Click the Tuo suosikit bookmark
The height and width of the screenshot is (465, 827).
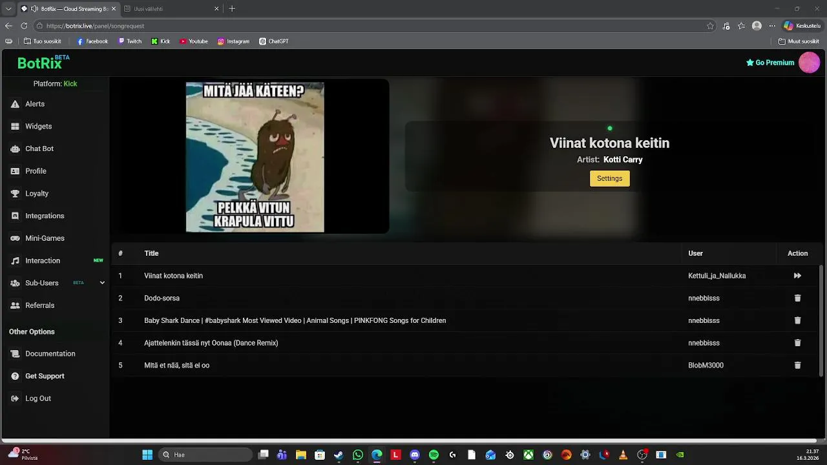pyautogui.click(x=43, y=41)
